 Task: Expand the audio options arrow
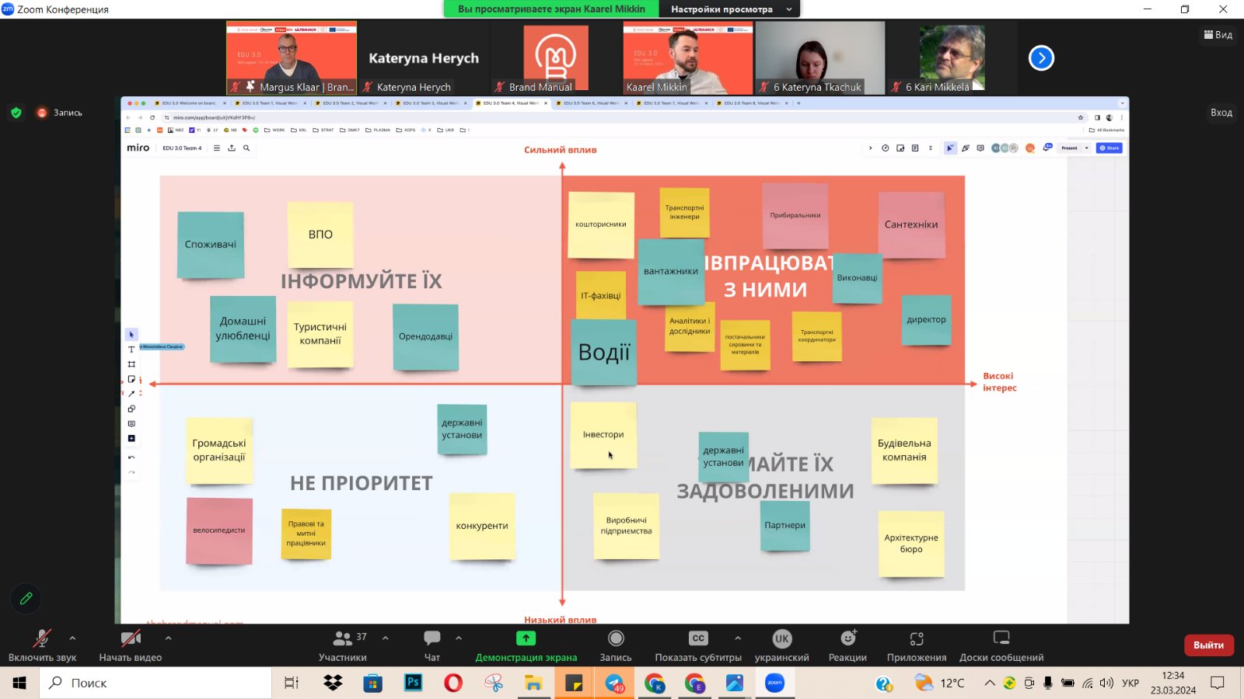72,638
